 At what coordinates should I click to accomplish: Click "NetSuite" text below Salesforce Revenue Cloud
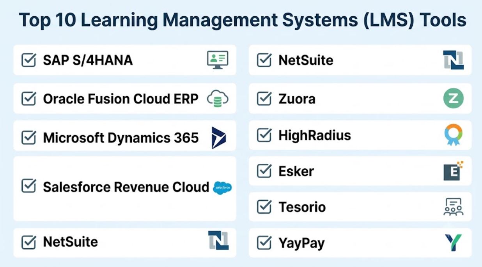[x=70, y=242]
